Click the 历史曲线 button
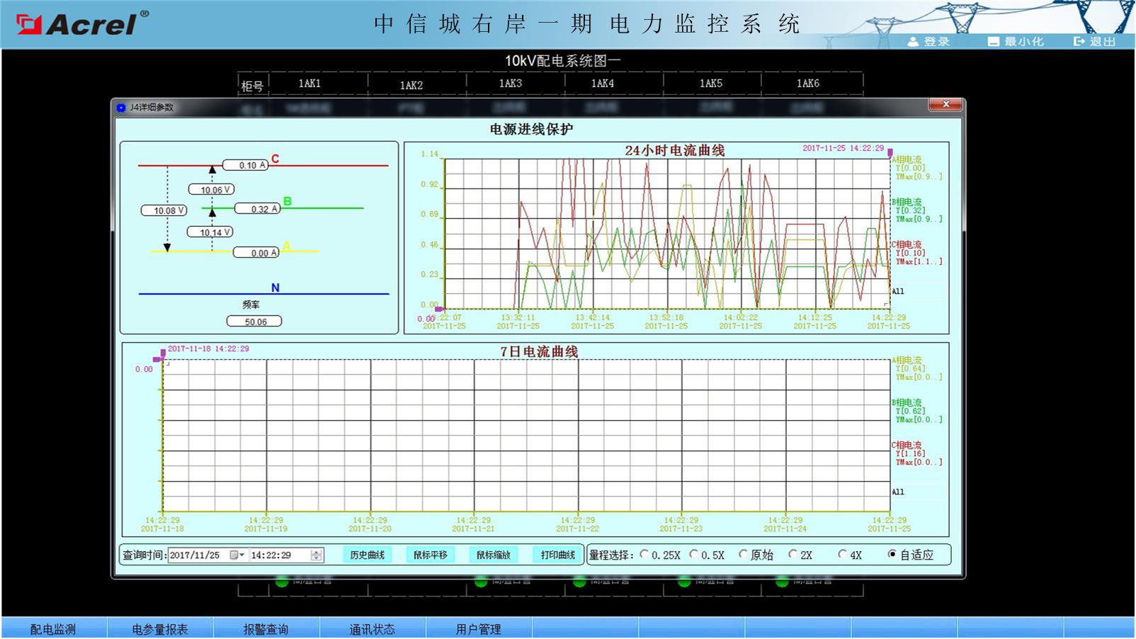 click(367, 555)
